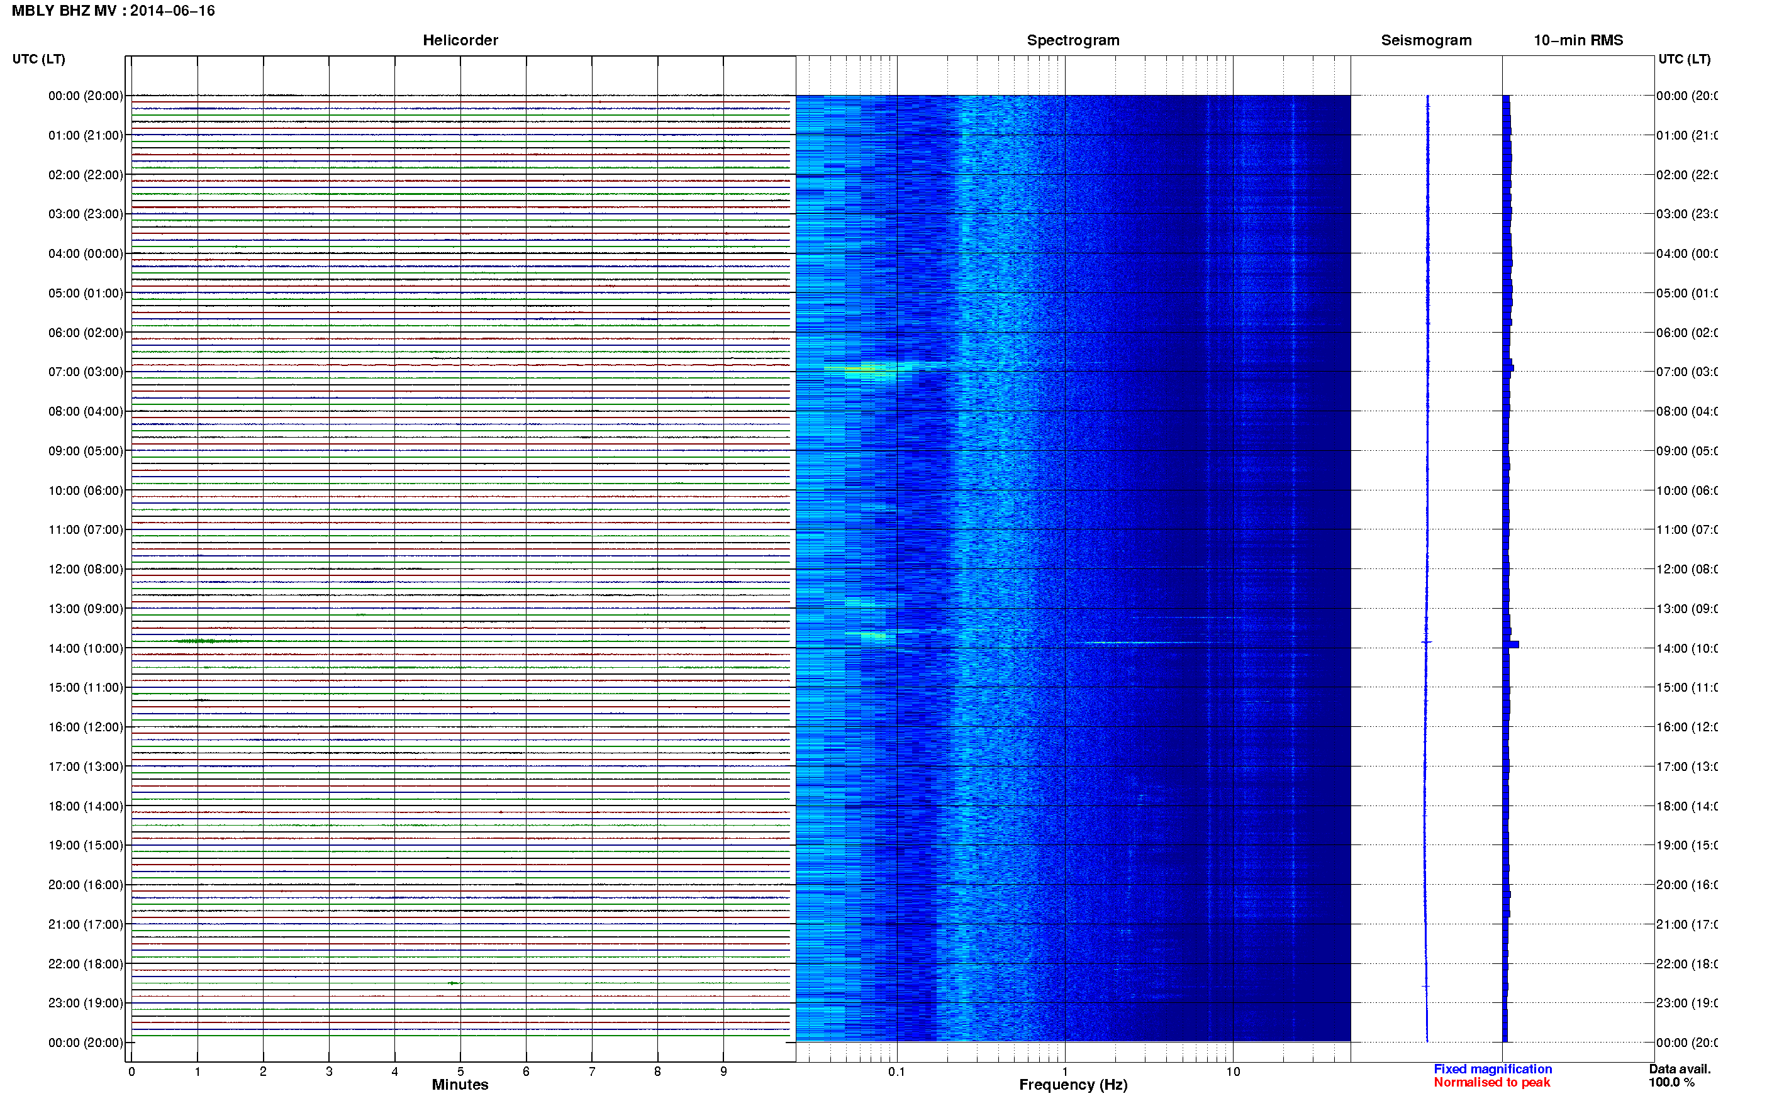Click the Minutes axis label
Viewport: 1789px width, 1118px height.
[x=460, y=1085]
